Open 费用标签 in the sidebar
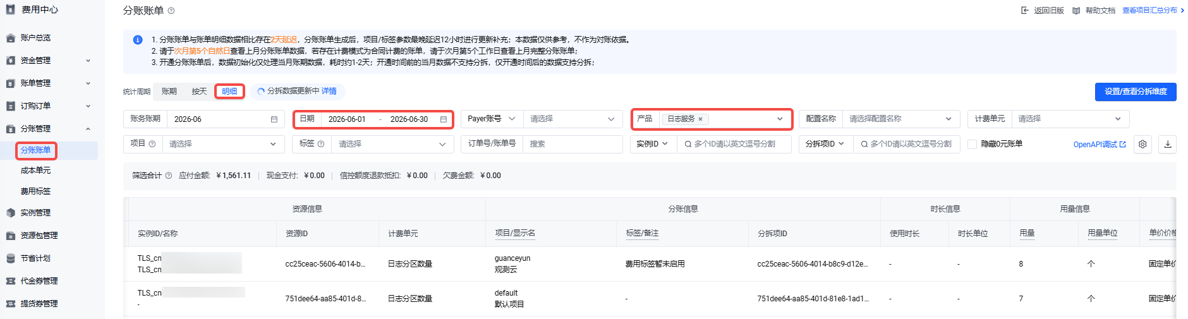Viewport: 1188px width, 319px height. (x=36, y=191)
